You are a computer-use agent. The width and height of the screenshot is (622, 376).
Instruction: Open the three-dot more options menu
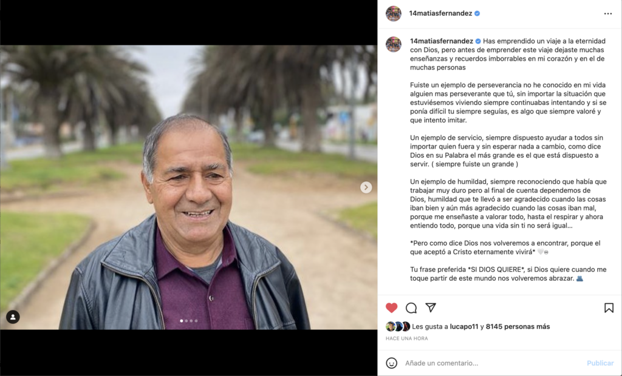click(607, 13)
